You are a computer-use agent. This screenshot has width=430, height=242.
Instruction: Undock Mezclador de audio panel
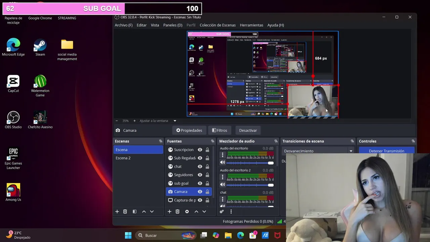(276, 141)
